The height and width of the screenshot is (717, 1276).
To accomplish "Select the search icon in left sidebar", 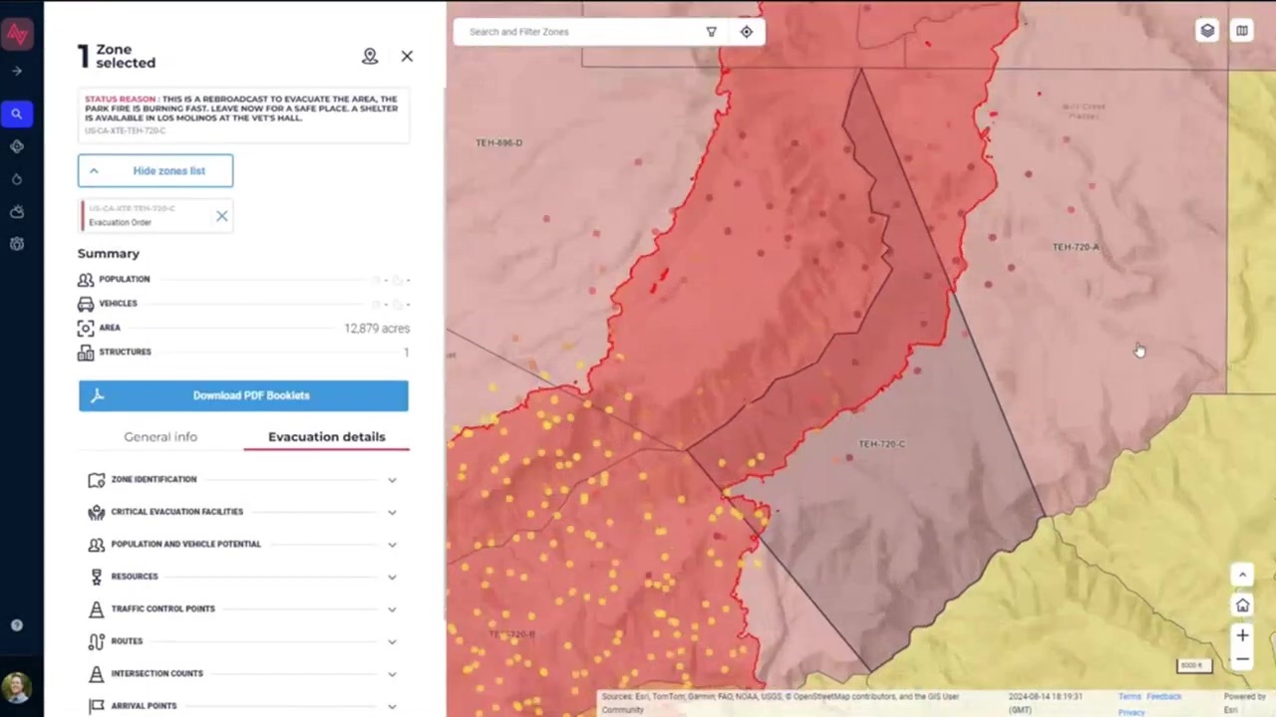I will 17,115.
